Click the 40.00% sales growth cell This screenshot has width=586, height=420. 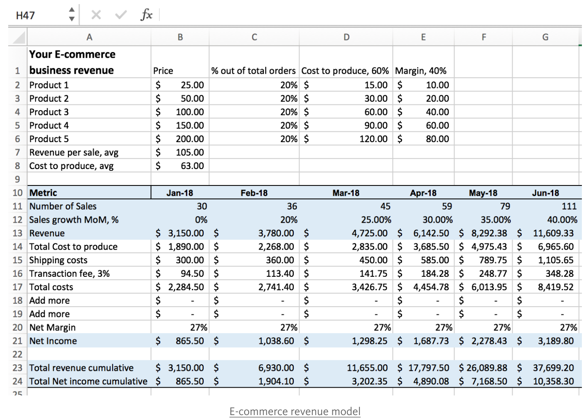click(545, 220)
